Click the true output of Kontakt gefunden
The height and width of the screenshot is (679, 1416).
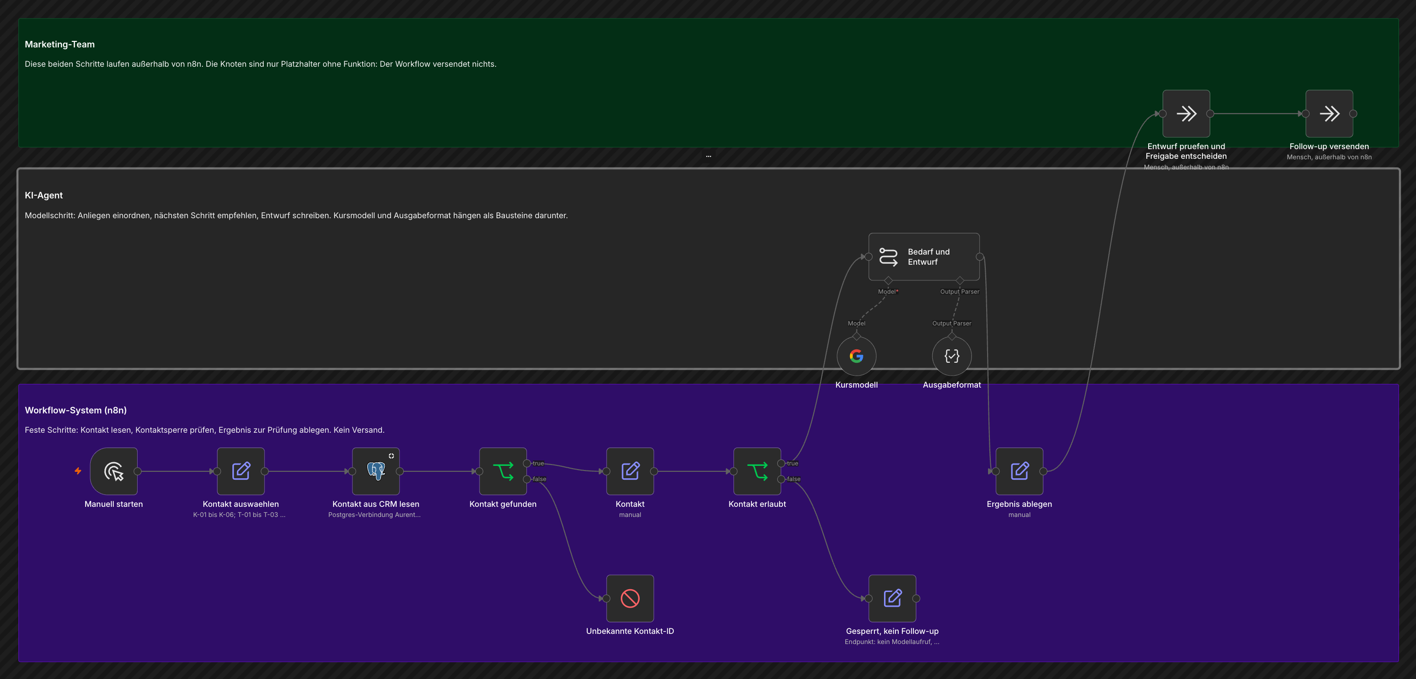(527, 464)
